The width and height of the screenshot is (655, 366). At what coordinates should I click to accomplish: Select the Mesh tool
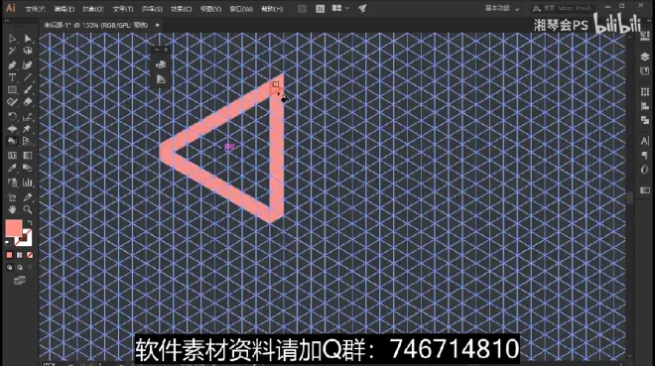click(x=12, y=156)
